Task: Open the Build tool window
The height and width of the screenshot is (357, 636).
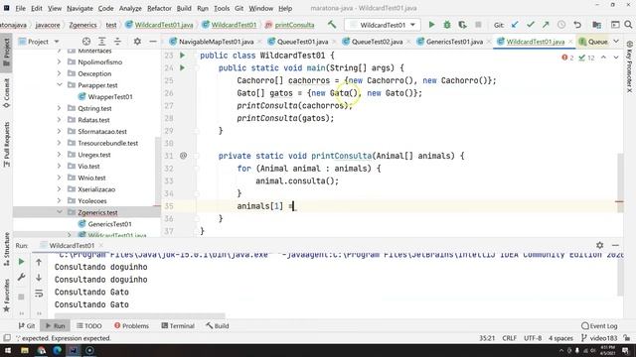Action: click(x=218, y=326)
